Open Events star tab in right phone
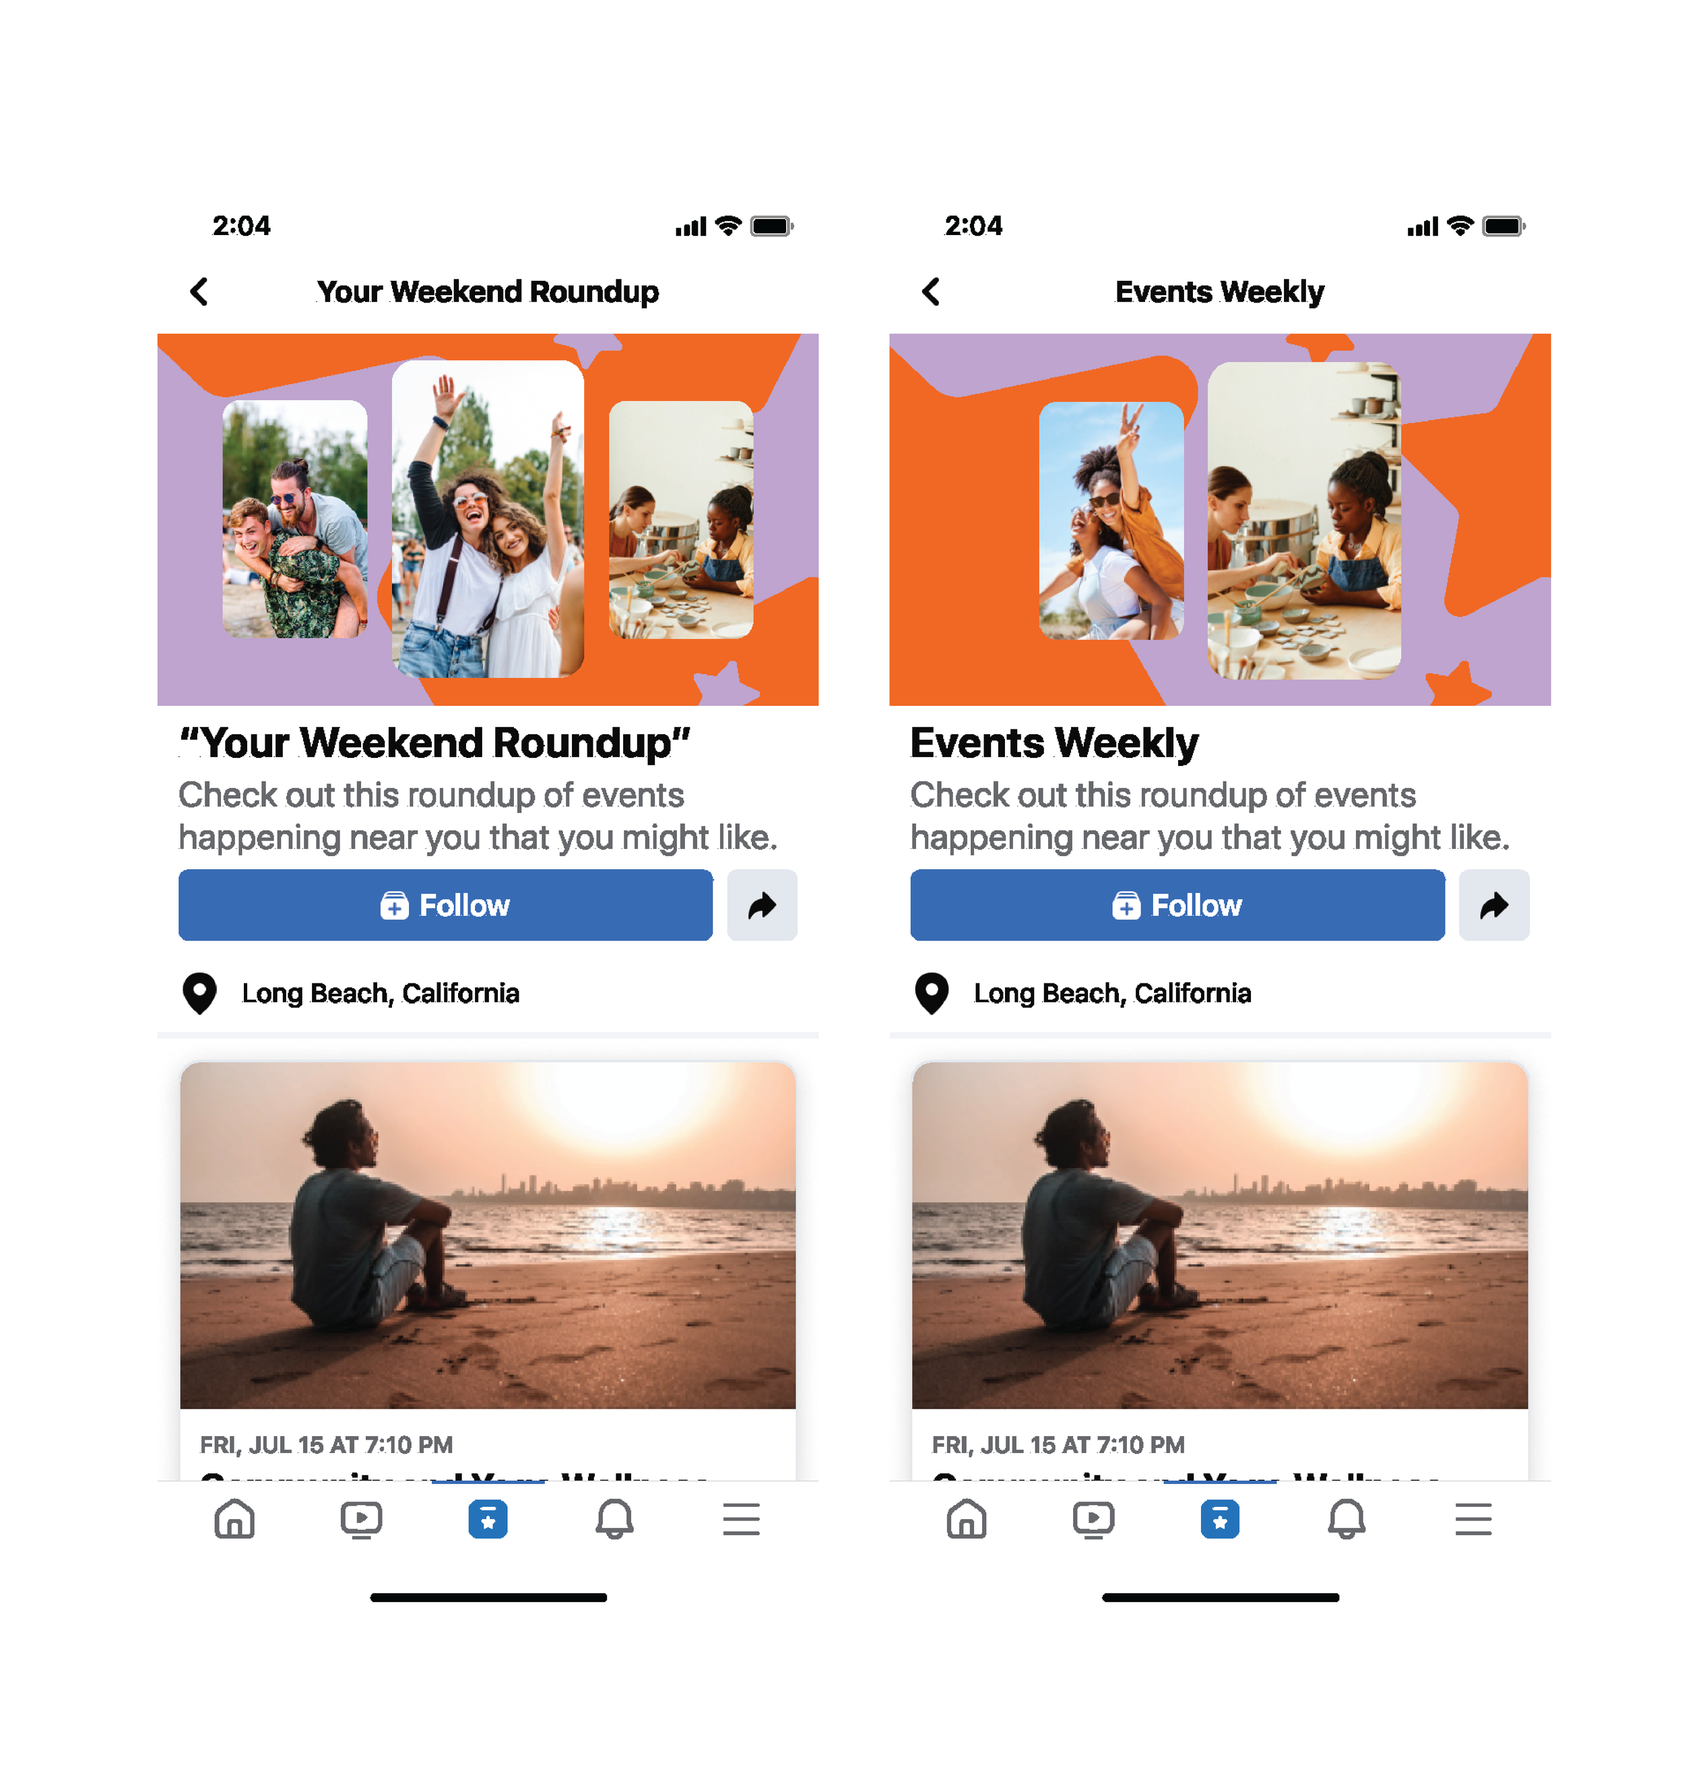Image resolution: width=1684 pixels, height=1769 pixels. [1220, 1518]
